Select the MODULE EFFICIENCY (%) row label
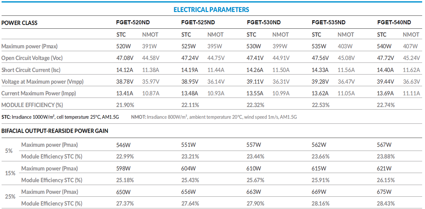 pyautogui.click(x=32, y=105)
